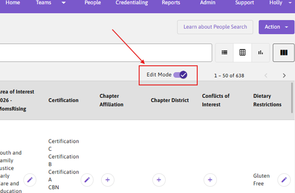The height and width of the screenshot is (193, 295).
Task: Click the Chapter District column header
Action: (170, 100)
